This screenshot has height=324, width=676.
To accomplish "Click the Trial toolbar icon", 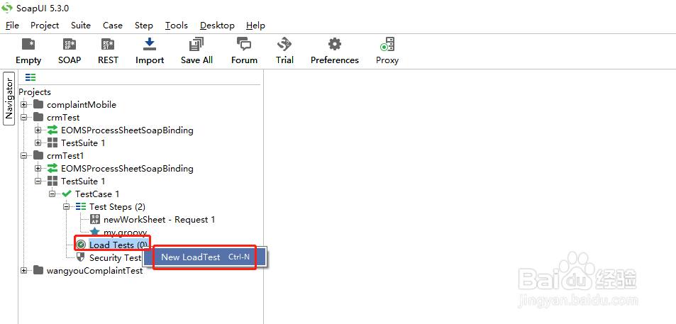I will (284, 44).
